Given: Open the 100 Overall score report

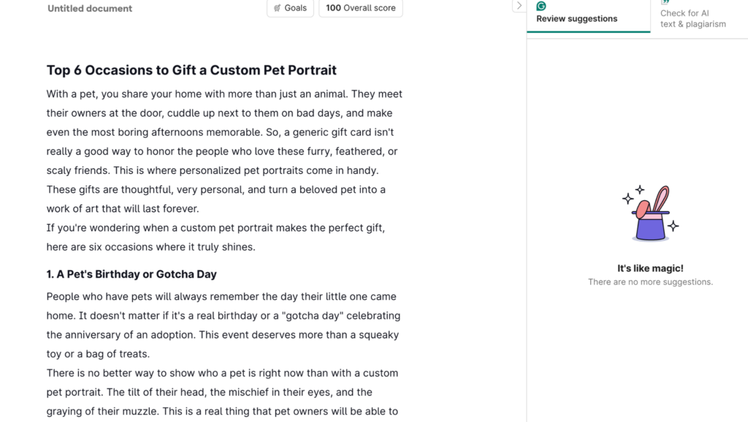Looking at the screenshot, I should 360,8.
